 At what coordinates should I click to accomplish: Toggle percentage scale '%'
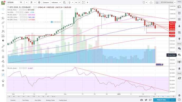coord(159,96)
